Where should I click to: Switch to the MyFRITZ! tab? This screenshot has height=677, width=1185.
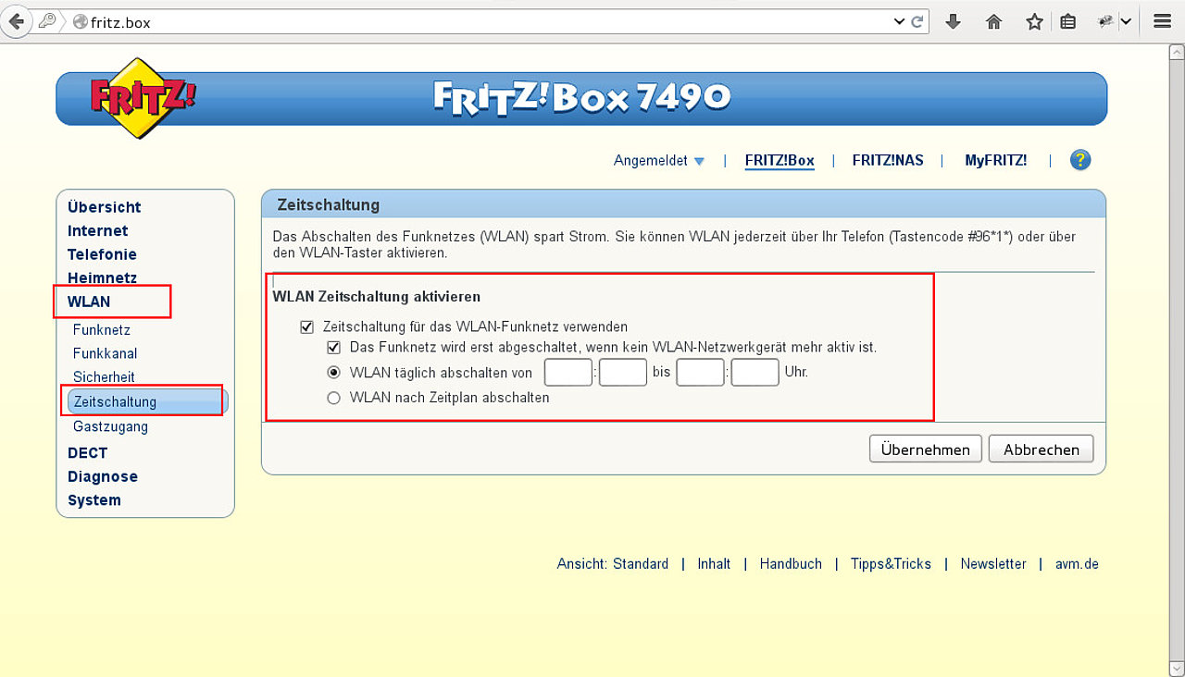click(x=996, y=161)
